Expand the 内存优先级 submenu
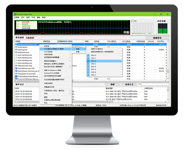Image resolution: width=185 pixels, height=150 pixels. (55, 54)
